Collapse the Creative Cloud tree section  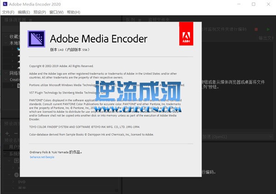click(6, 79)
